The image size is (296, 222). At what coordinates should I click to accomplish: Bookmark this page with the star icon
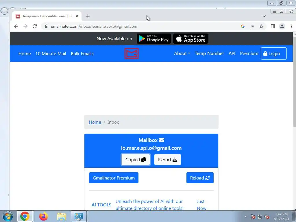point(261,26)
